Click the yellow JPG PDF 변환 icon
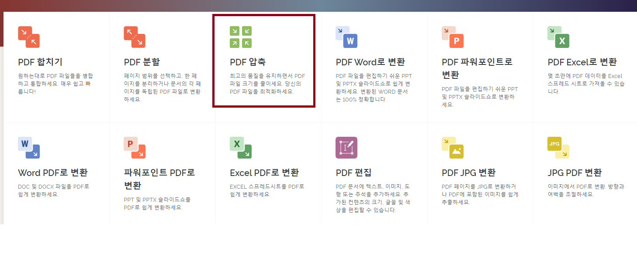637x274 pixels. [x=558, y=148]
